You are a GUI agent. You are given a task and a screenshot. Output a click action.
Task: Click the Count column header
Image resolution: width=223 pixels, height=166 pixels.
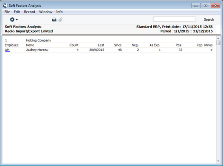(74, 45)
